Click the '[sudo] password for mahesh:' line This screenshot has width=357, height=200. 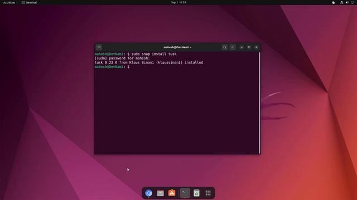122,58
